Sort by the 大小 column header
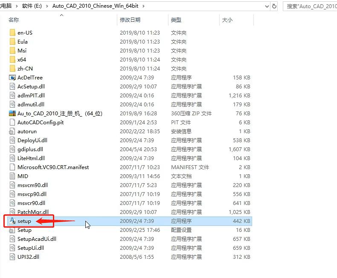Image resolution: width=337 pixels, height=278 pixels. (227, 20)
